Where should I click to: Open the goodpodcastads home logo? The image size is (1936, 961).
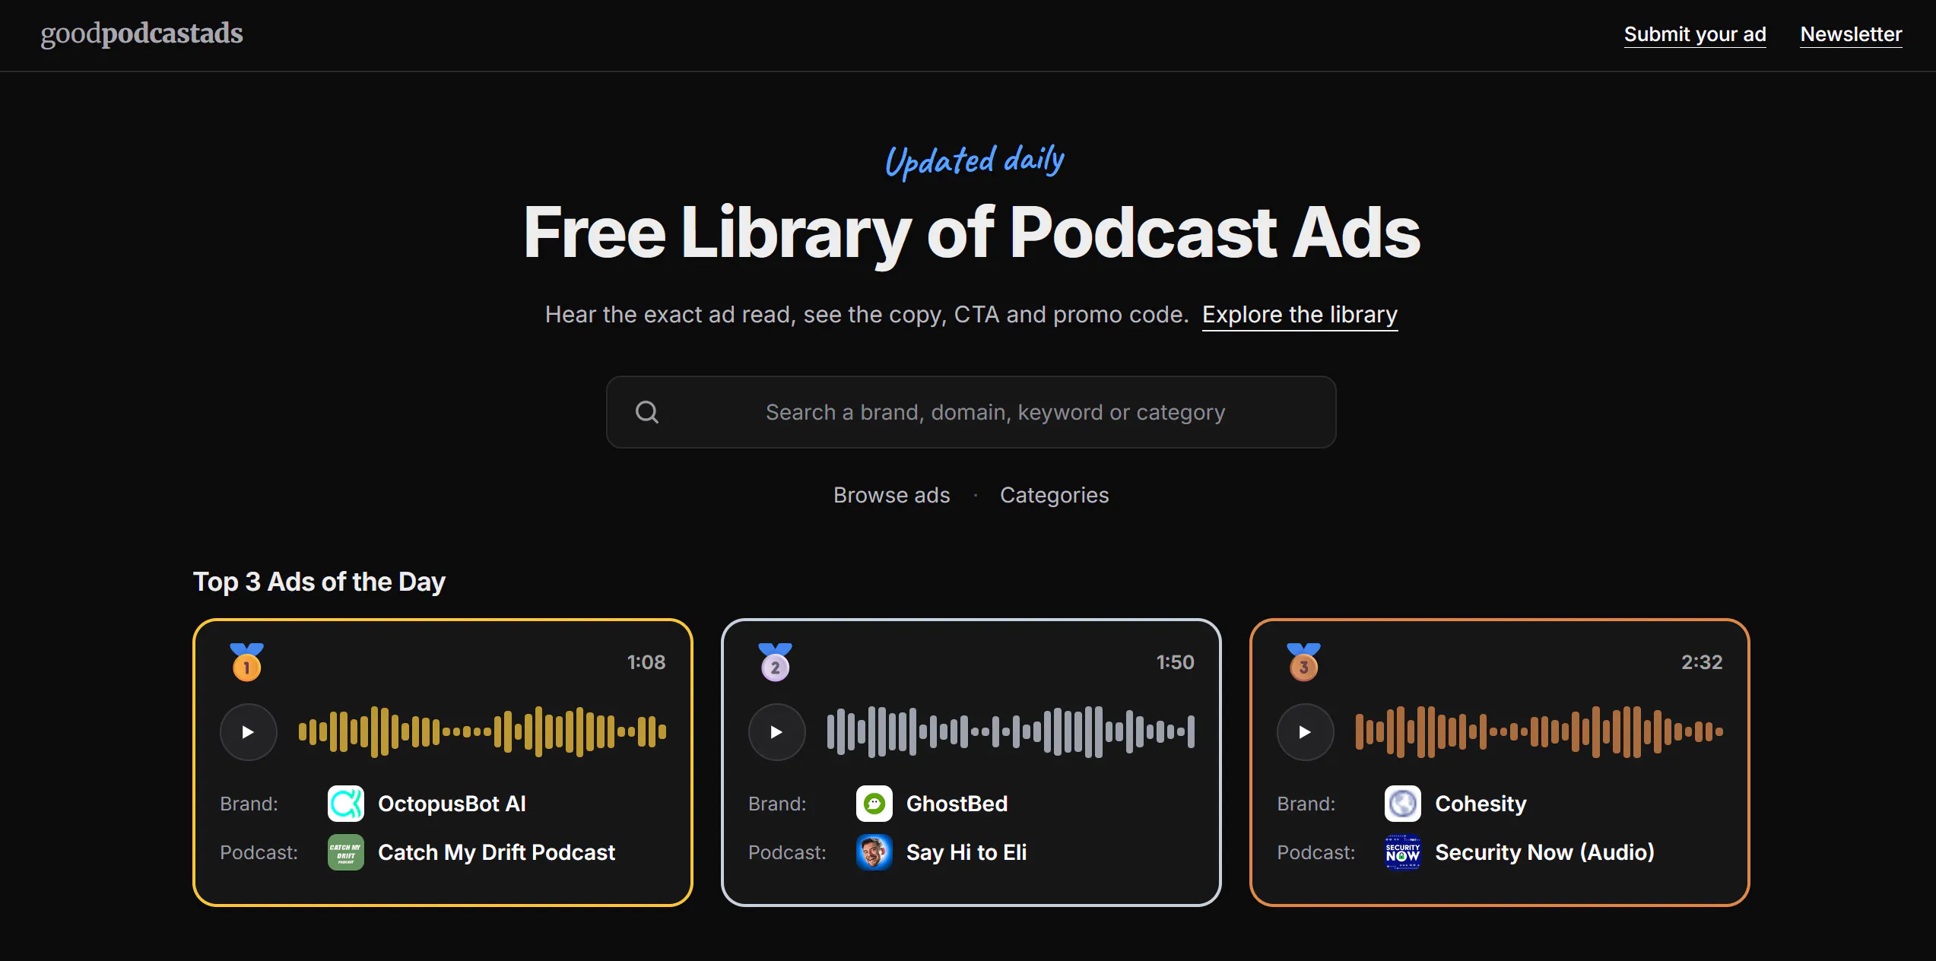click(x=141, y=33)
